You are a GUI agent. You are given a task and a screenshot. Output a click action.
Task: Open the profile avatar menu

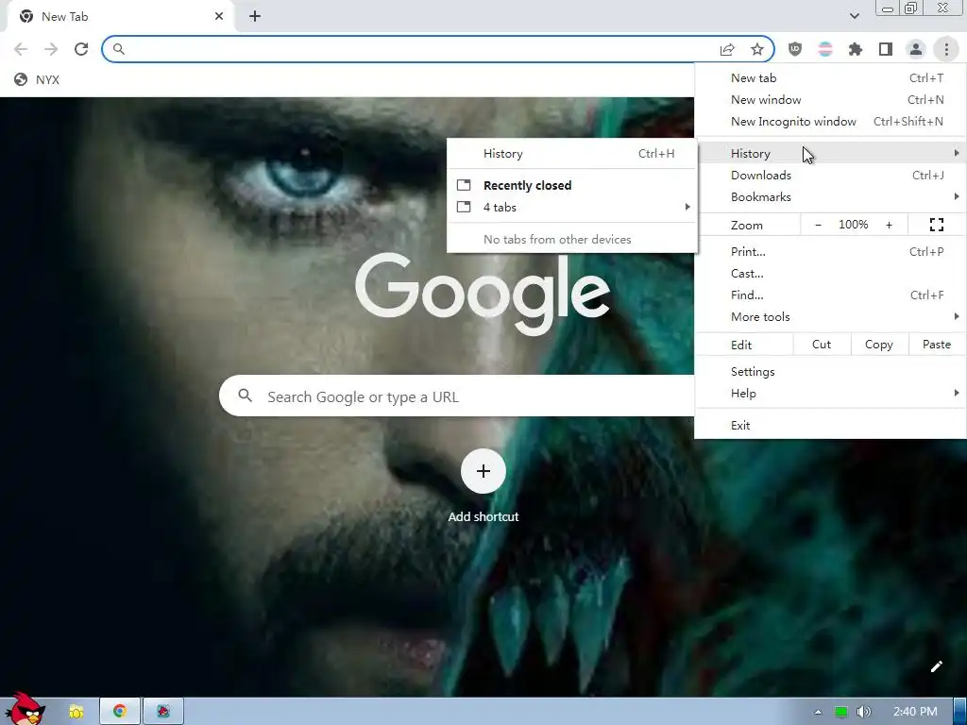point(916,49)
